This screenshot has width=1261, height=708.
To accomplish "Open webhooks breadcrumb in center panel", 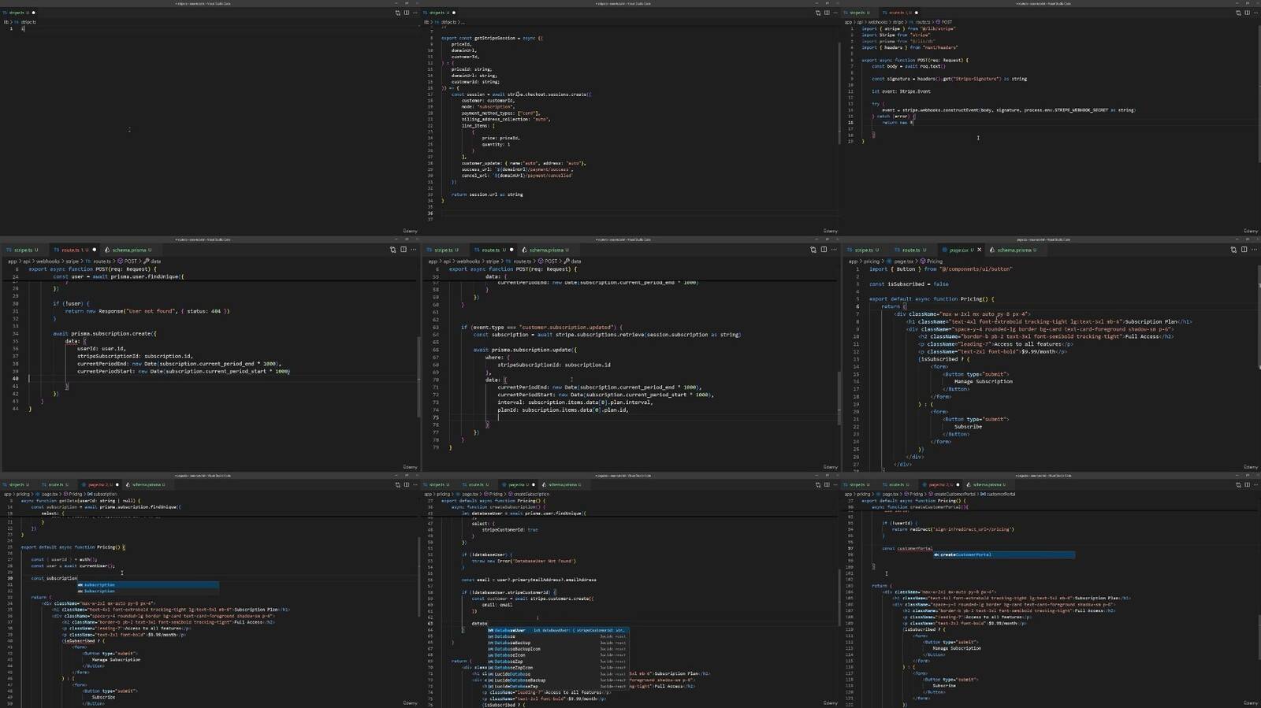I will pos(468,261).
